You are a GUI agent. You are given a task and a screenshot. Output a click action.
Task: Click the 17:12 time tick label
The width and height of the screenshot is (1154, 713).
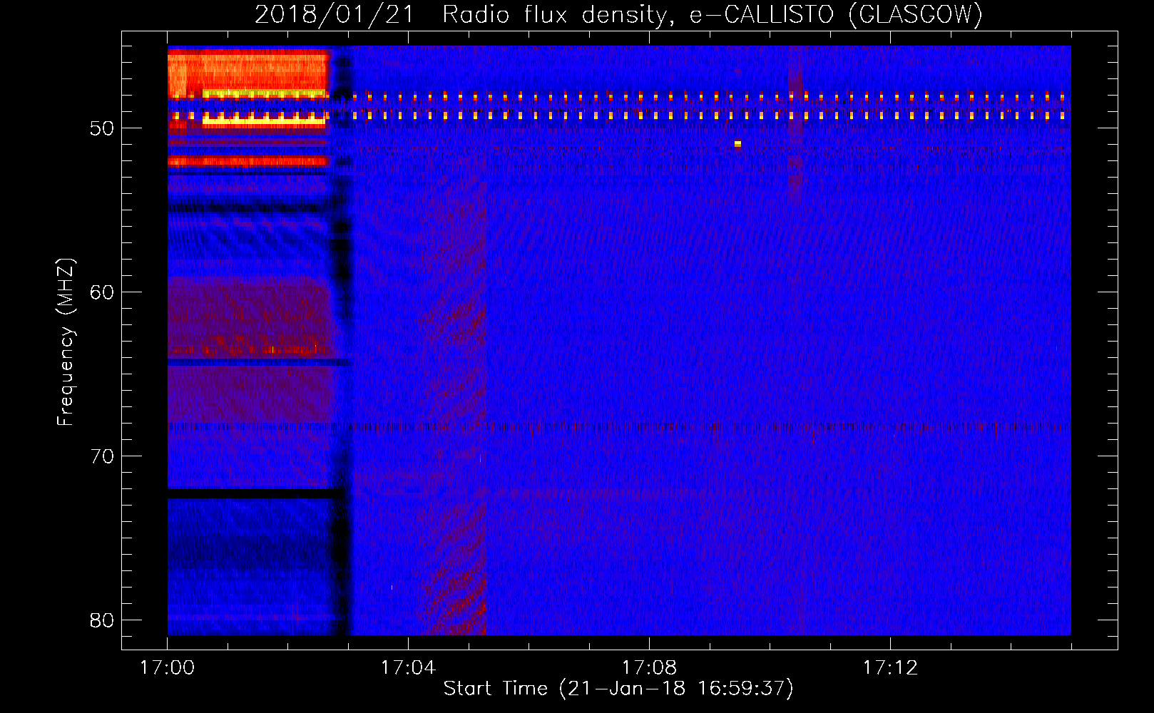click(890, 668)
